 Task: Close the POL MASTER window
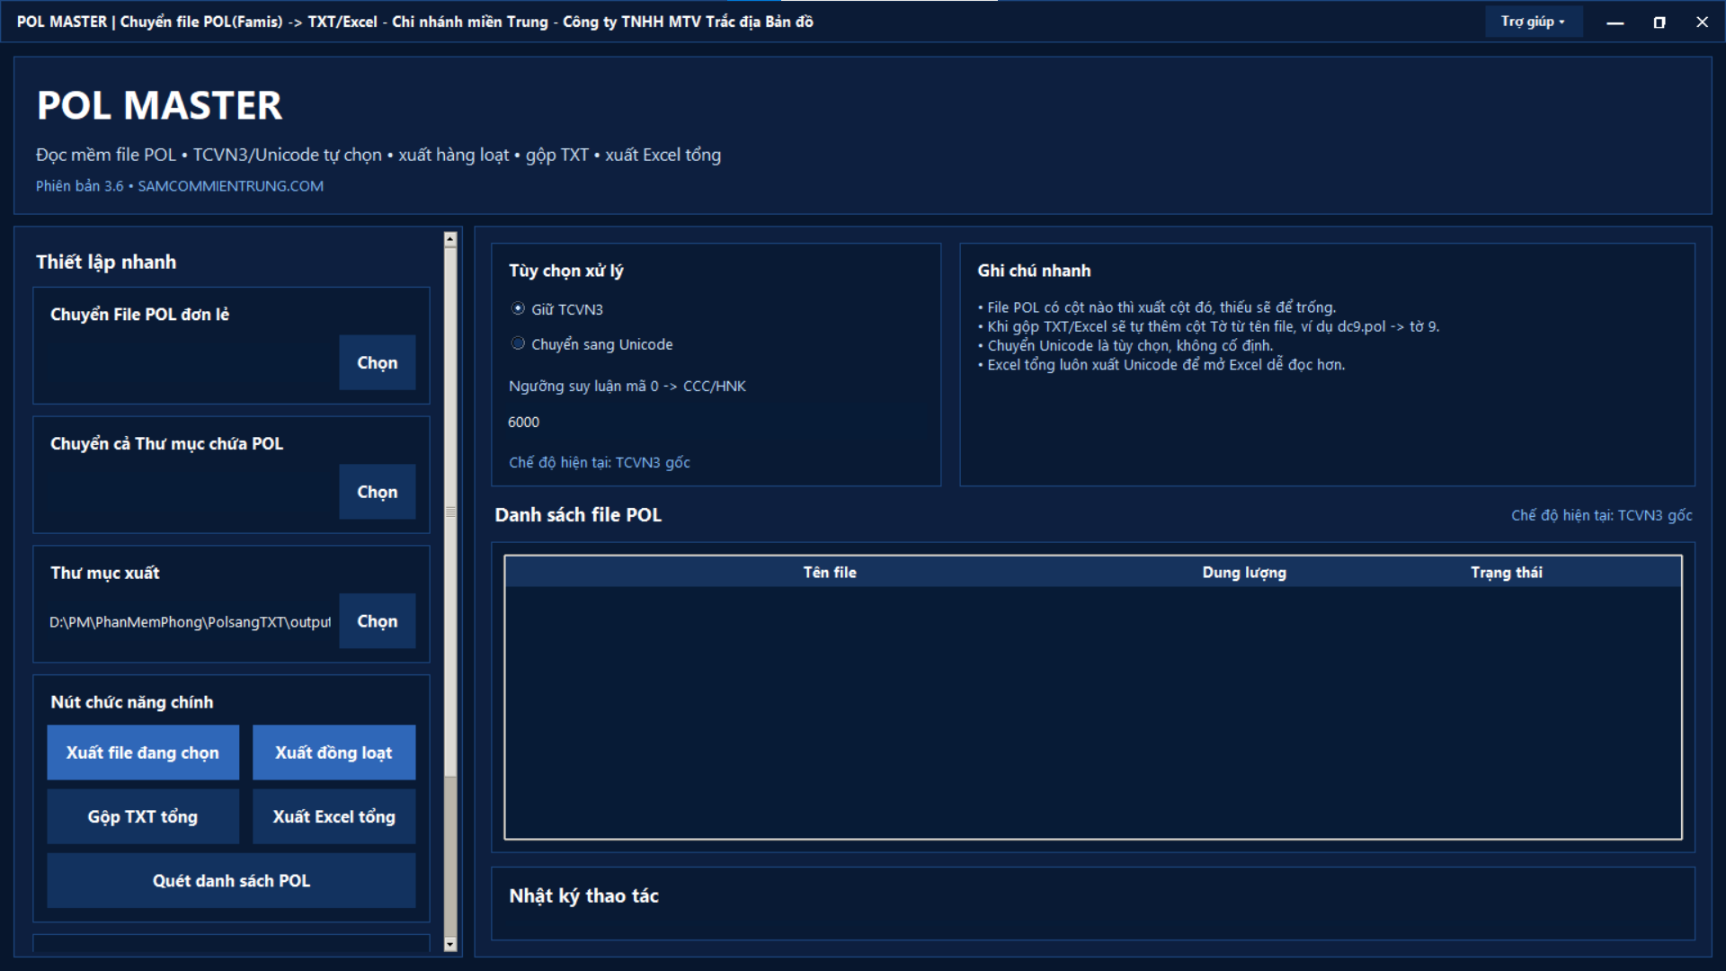1702,22
